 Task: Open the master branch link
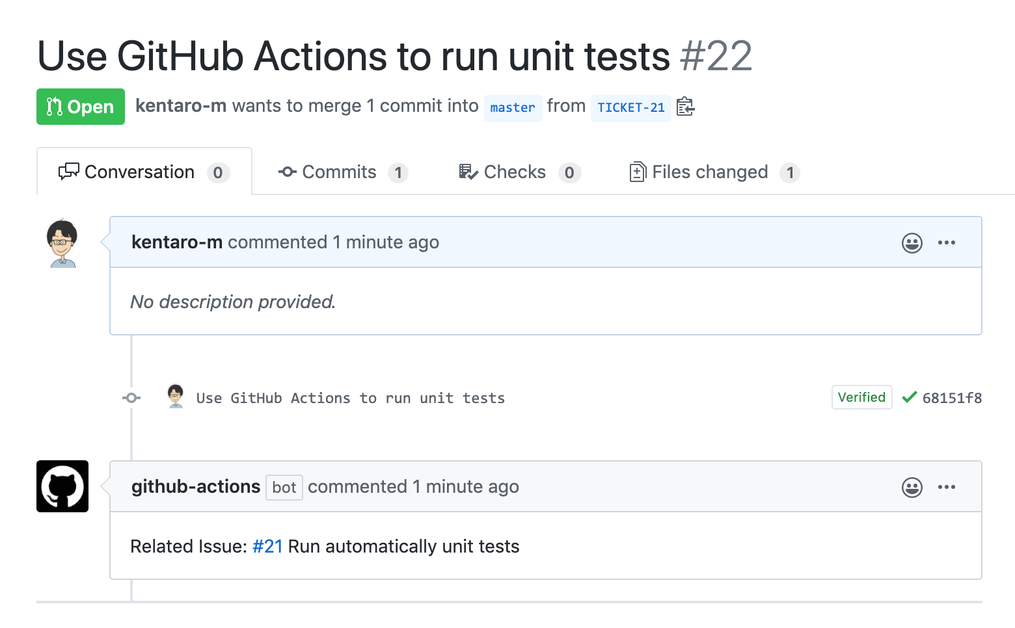tap(513, 107)
